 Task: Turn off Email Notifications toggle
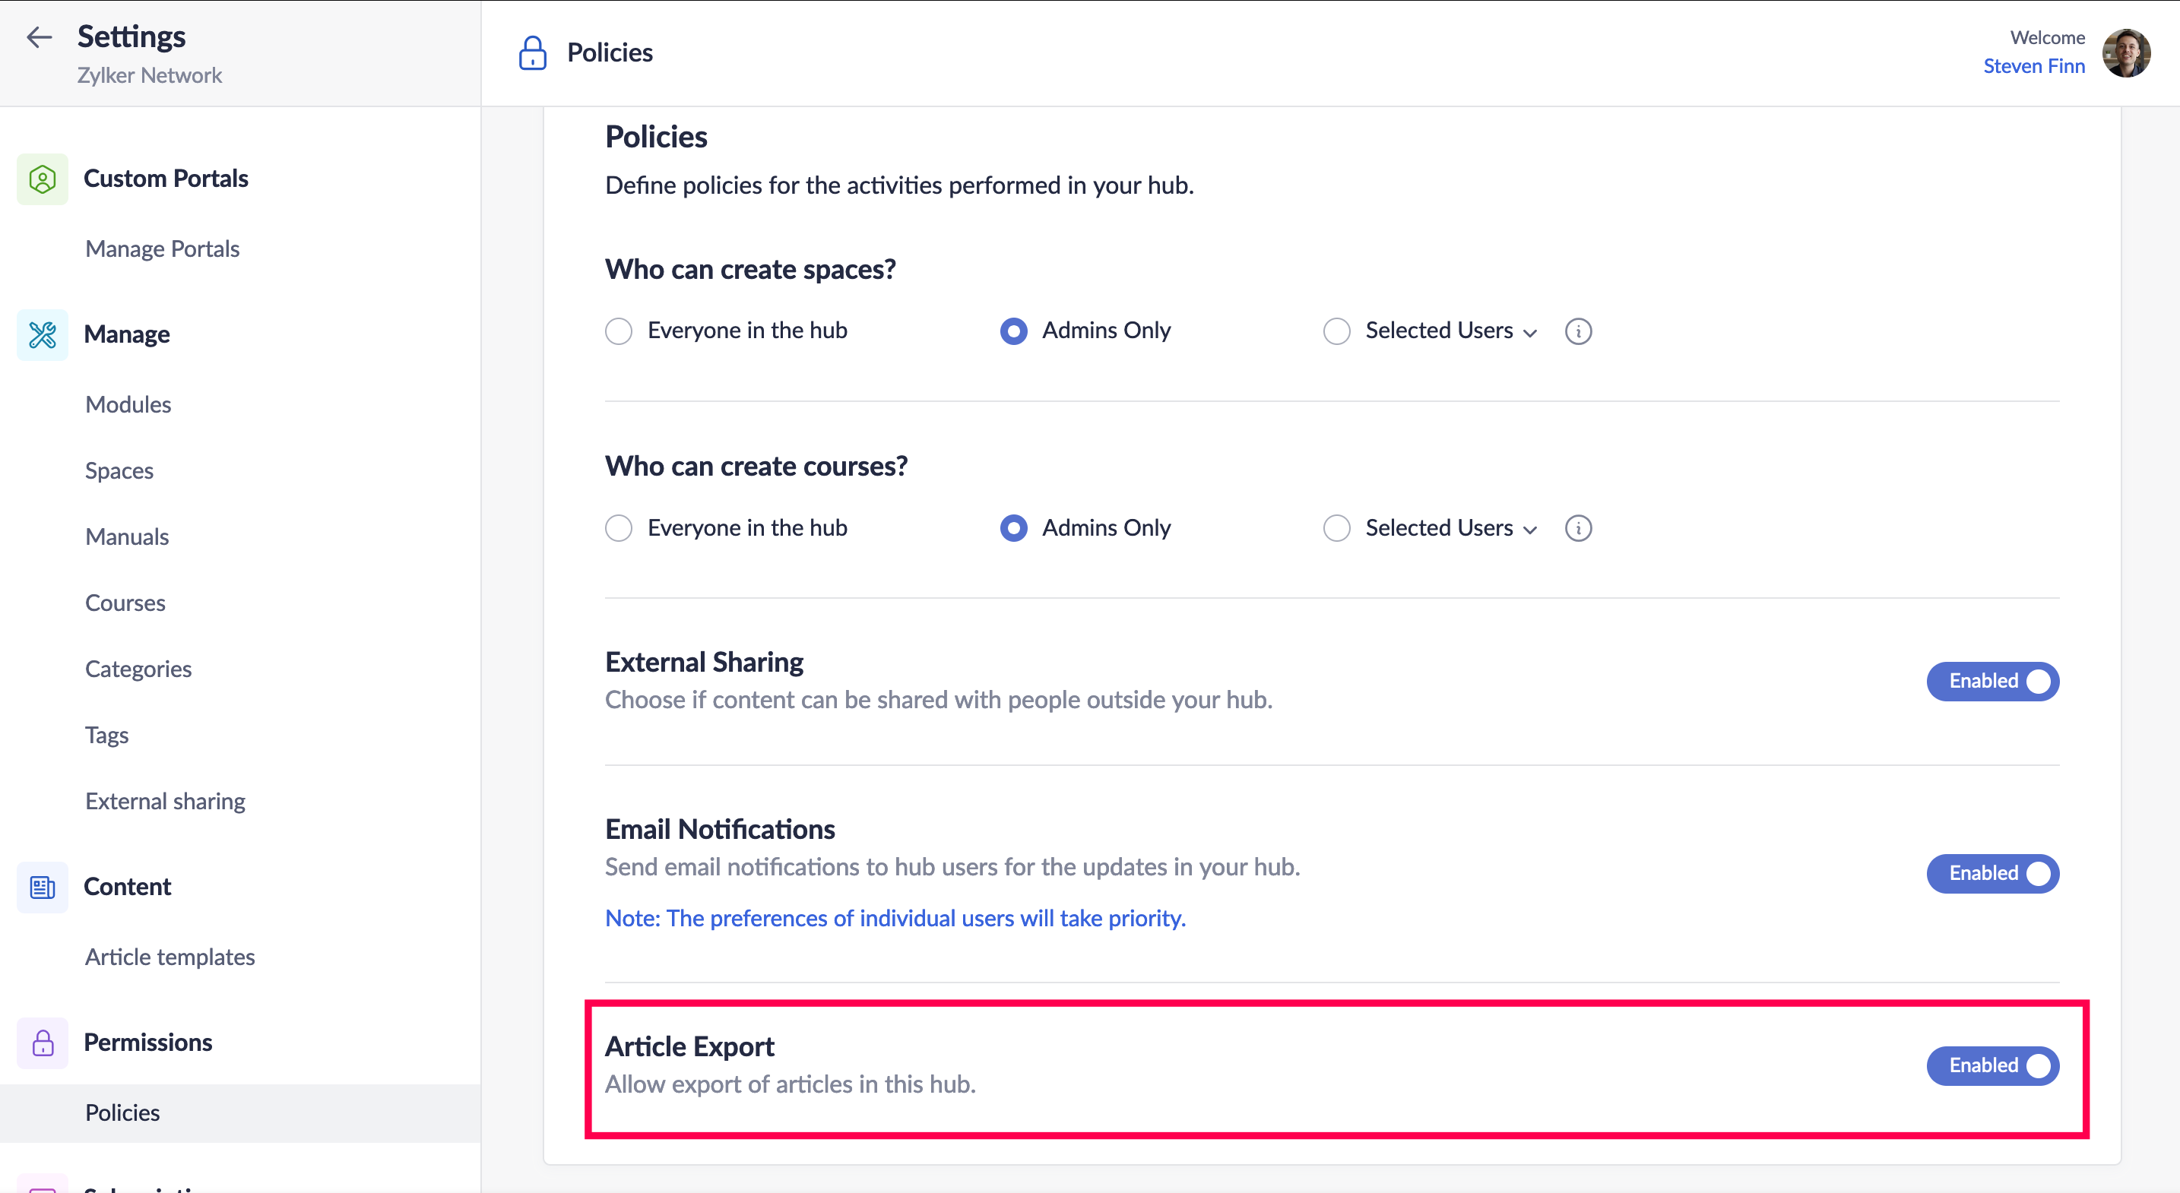[x=1992, y=873]
